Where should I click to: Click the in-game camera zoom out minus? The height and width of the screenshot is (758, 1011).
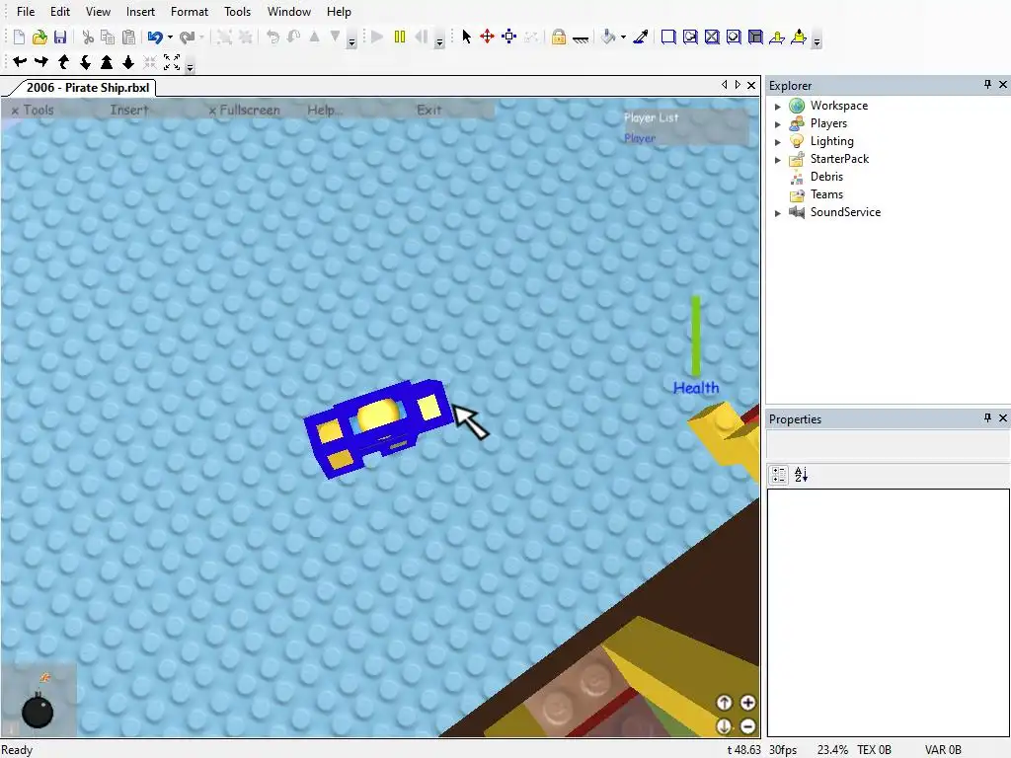point(747,726)
